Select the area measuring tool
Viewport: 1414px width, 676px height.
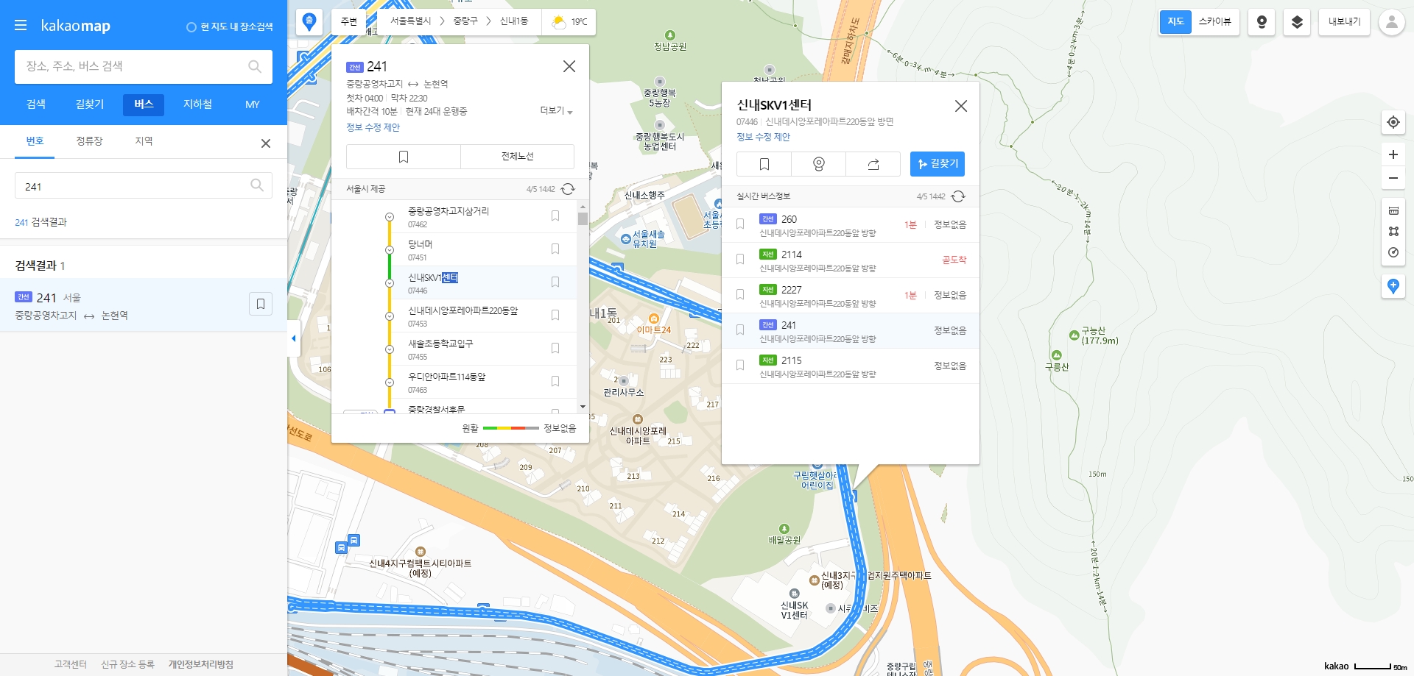pos(1393,231)
